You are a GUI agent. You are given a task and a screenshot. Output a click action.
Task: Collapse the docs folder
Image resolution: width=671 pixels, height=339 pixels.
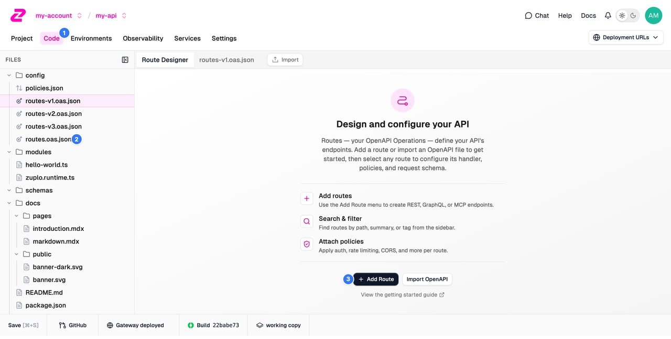coord(9,203)
